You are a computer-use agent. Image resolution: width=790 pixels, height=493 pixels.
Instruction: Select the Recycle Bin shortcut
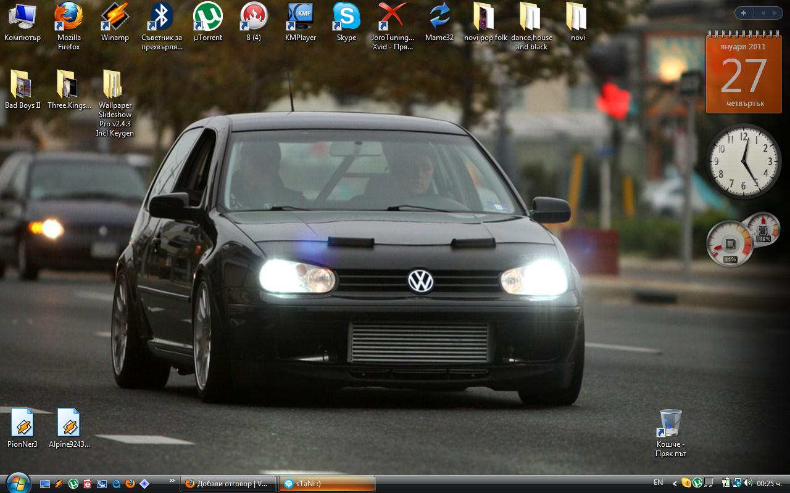(x=670, y=424)
